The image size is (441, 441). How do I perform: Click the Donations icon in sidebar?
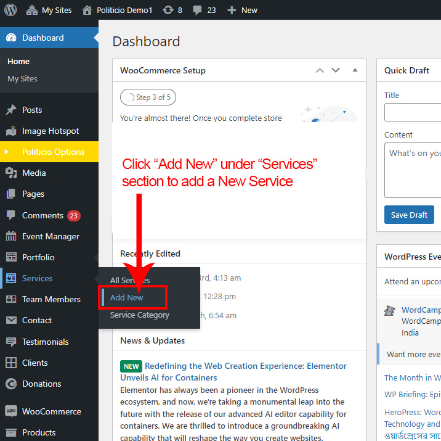(x=11, y=384)
